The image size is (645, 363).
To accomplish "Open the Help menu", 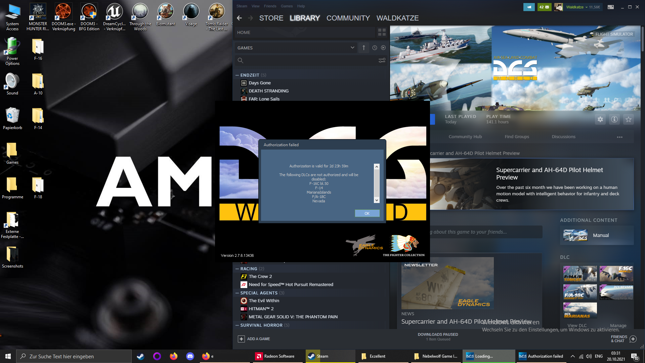I will (301, 6).
